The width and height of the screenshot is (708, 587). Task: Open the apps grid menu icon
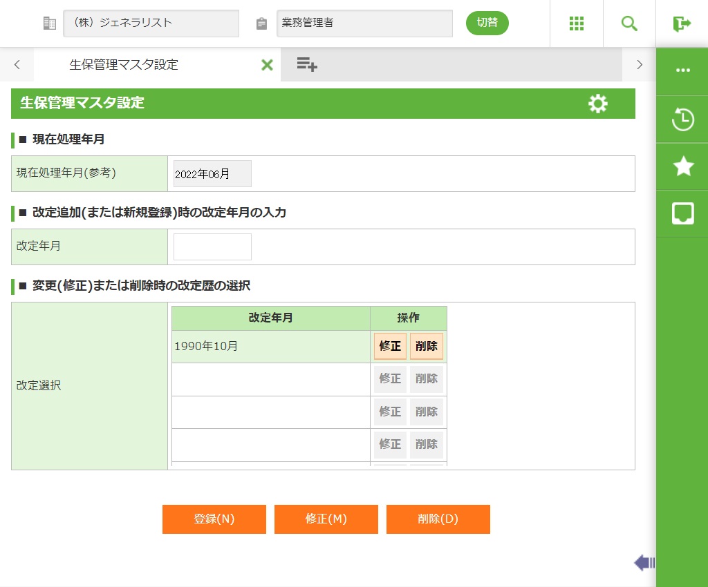pos(577,23)
